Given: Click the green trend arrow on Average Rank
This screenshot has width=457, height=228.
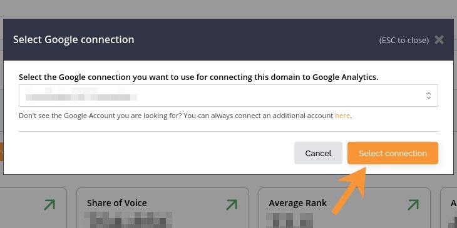Looking at the screenshot, I should (x=413, y=204).
